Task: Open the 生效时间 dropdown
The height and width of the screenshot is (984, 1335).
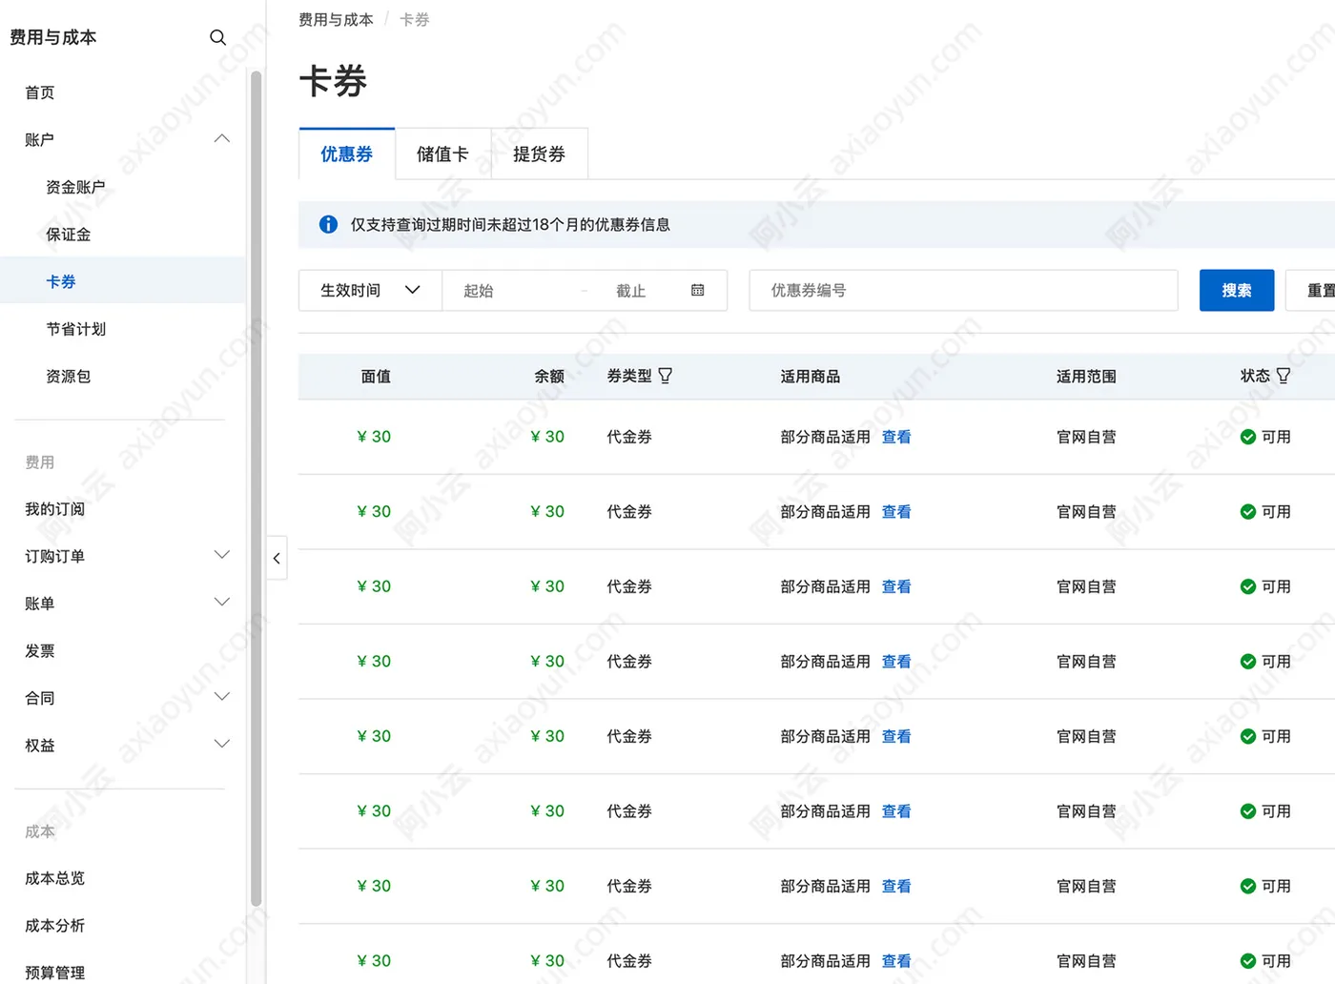Action: tap(369, 290)
